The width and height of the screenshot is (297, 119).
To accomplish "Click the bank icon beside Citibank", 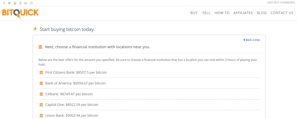I will 41,94.
